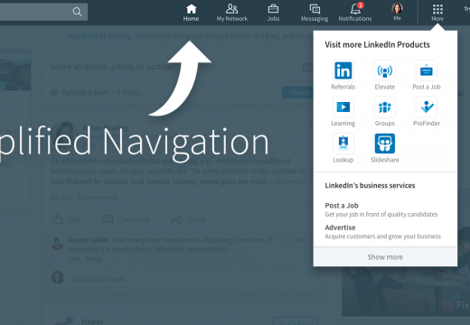Image resolution: width=470 pixels, height=325 pixels.
Task: Click Reply under Susan Luker's comment
Action: [93, 259]
